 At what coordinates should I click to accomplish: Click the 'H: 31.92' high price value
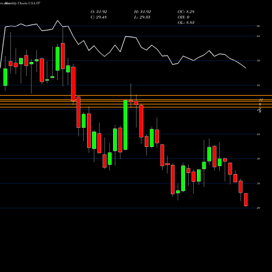pyautogui.click(x=143, y=12)
